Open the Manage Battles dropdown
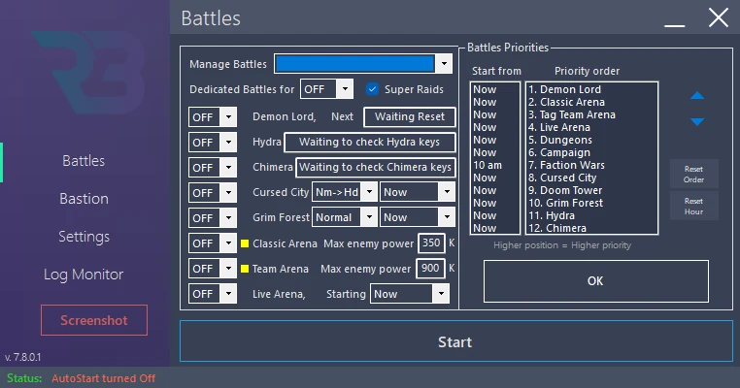 363,64
